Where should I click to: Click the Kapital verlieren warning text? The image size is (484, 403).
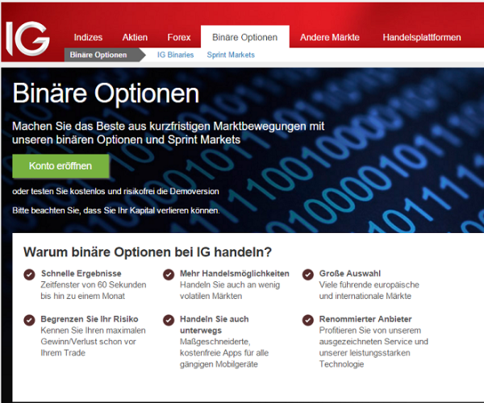(115, 210)
